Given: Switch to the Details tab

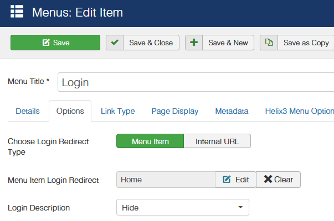Looking at the screenshot, I should tap(28, 111).
